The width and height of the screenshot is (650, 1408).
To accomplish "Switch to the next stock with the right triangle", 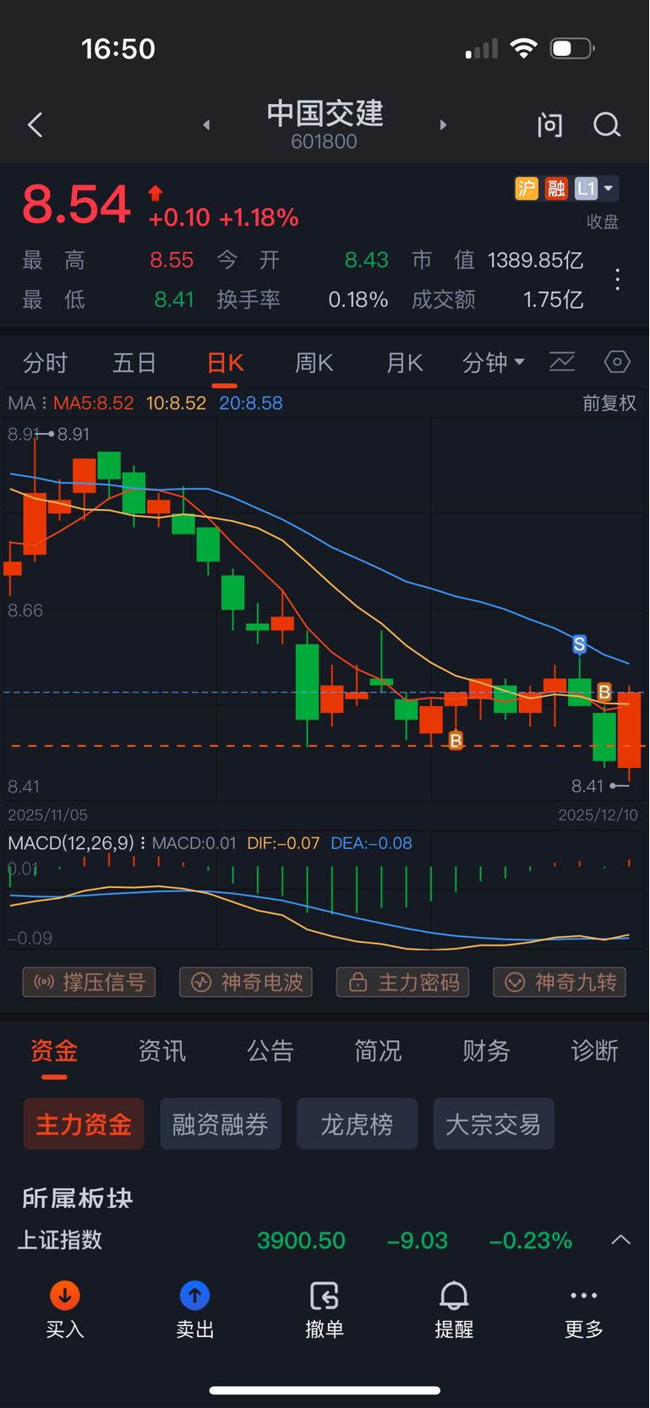I will coord(443,125).
